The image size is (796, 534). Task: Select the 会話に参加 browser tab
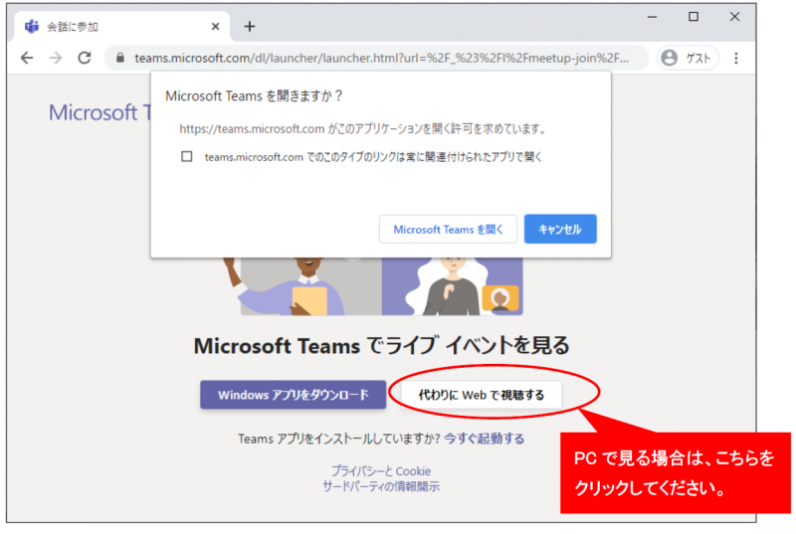[109, 27]
